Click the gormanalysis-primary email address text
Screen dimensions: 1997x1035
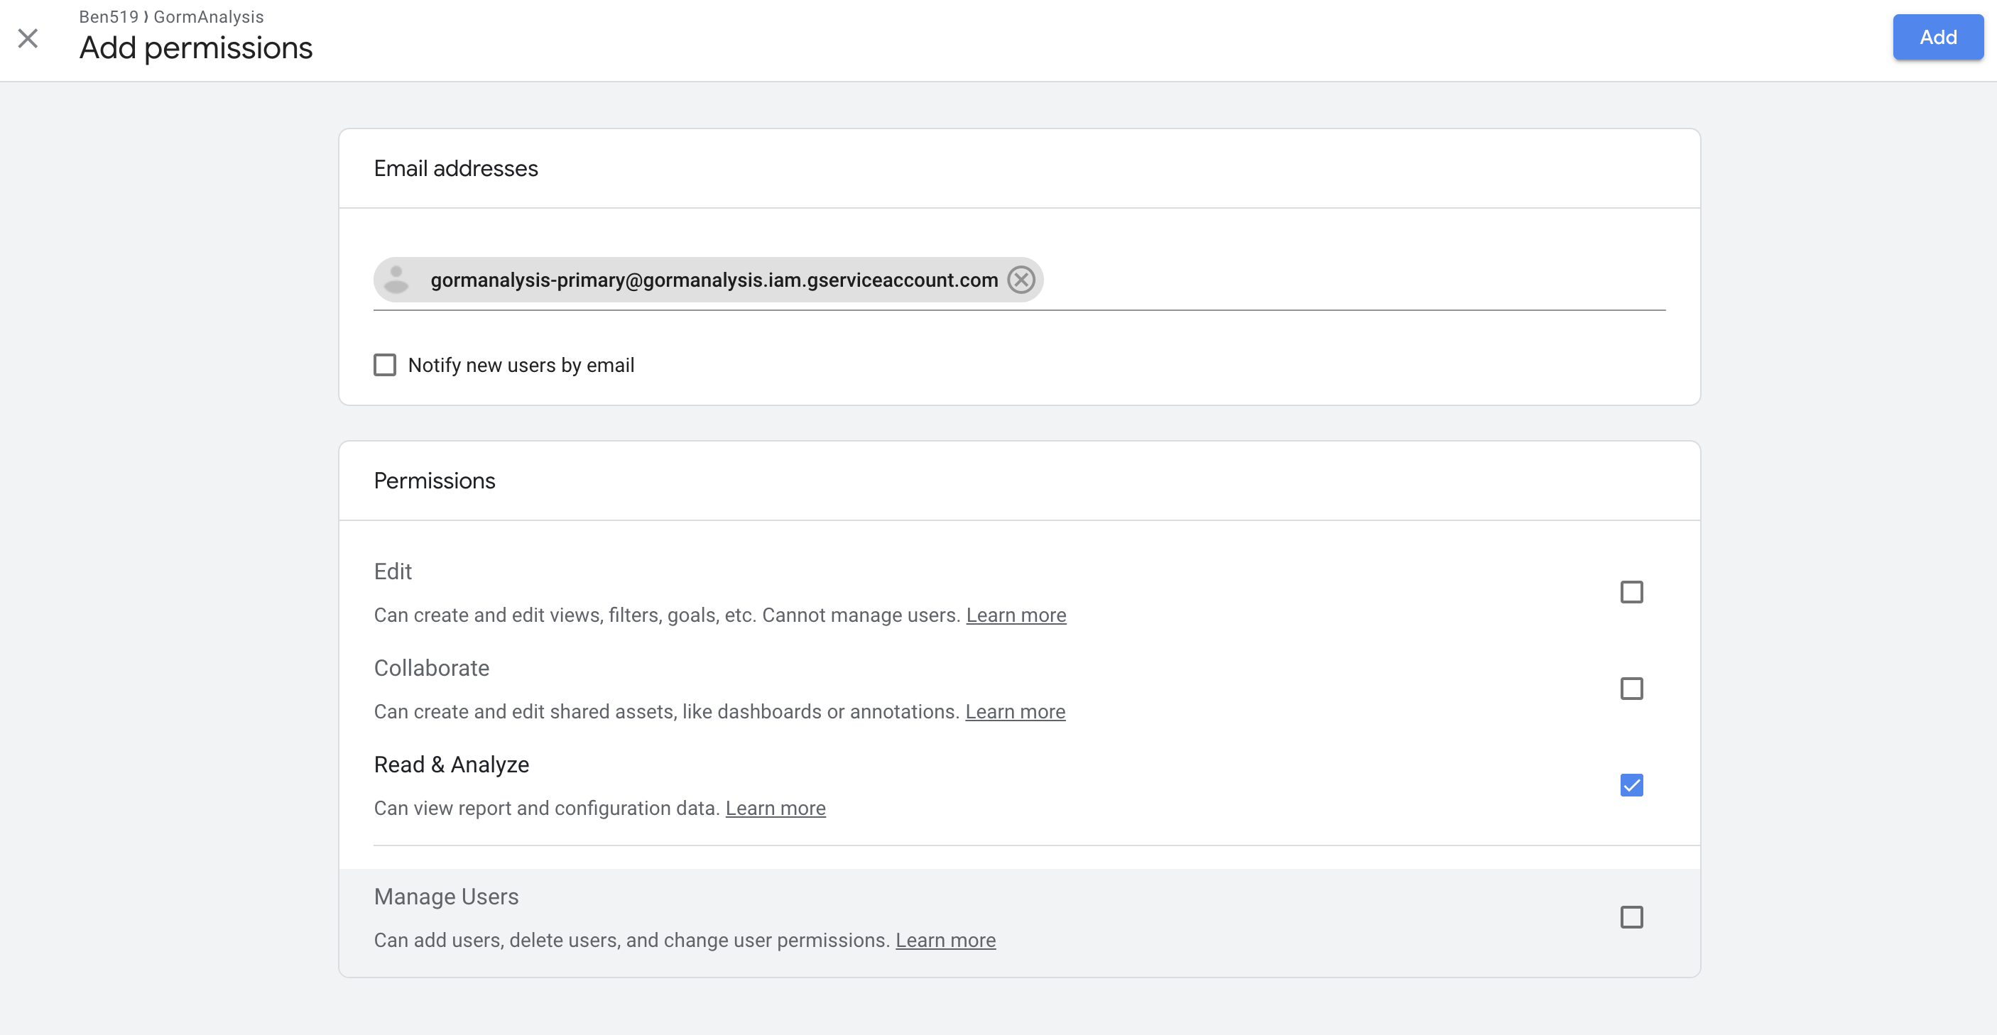714,280
